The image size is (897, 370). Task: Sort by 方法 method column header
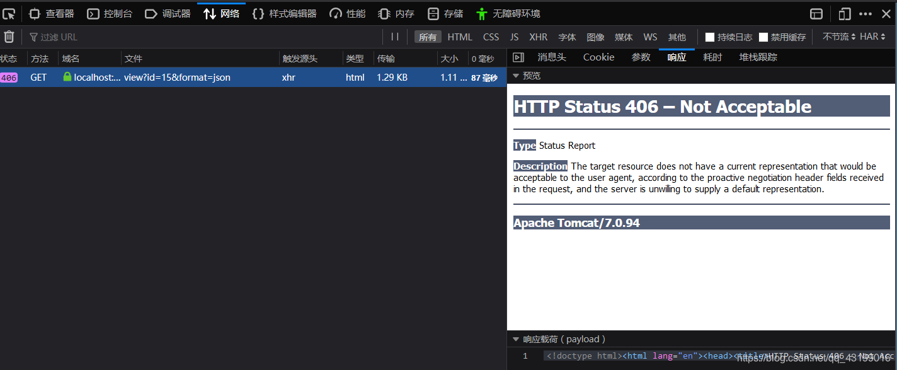[x=43, y=59]
